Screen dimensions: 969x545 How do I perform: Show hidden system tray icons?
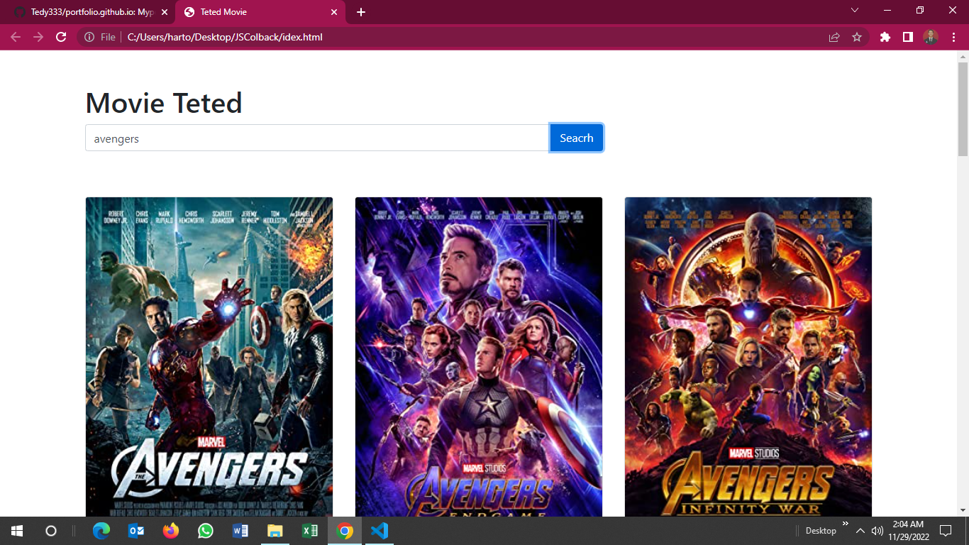click(x=860, y=531)
